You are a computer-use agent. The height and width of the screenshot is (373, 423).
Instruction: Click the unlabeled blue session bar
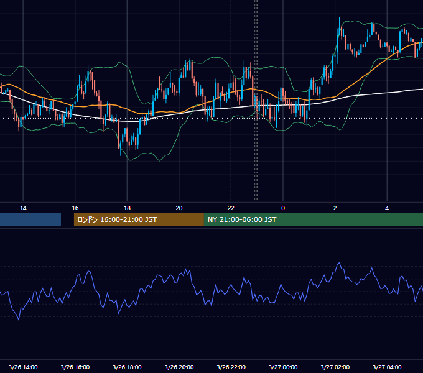pos(30,219)
